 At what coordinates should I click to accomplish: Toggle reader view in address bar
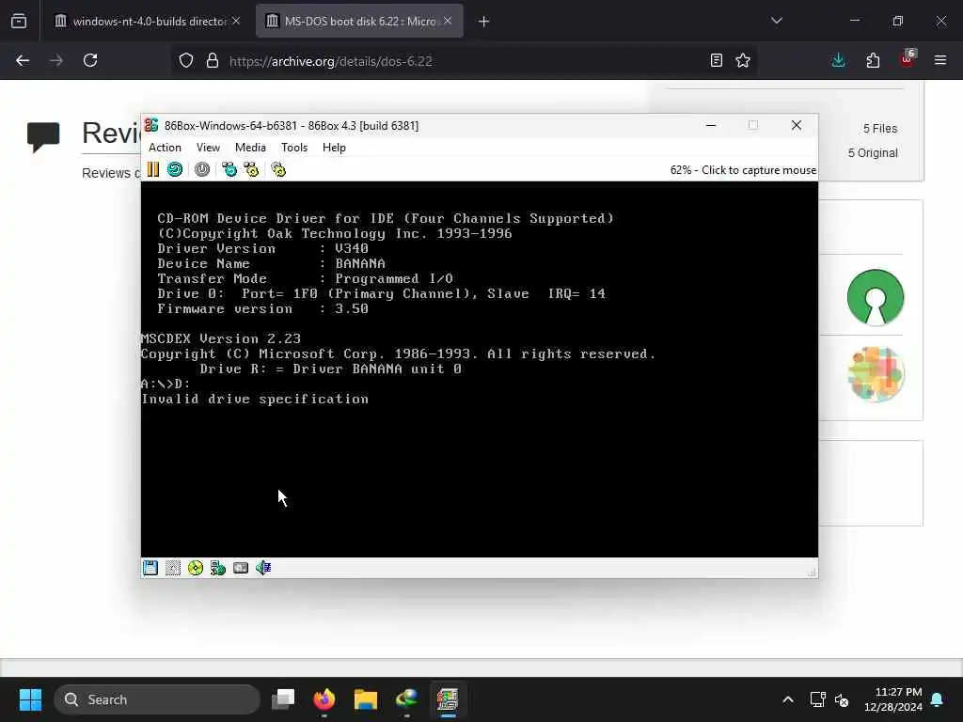pyautogui.click(x=716, y=61)
